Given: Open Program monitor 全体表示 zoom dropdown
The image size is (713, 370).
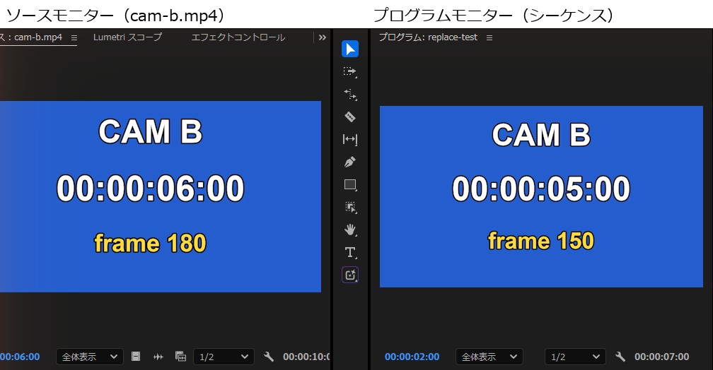Looking at the screenshot, I should pos(489,357).
